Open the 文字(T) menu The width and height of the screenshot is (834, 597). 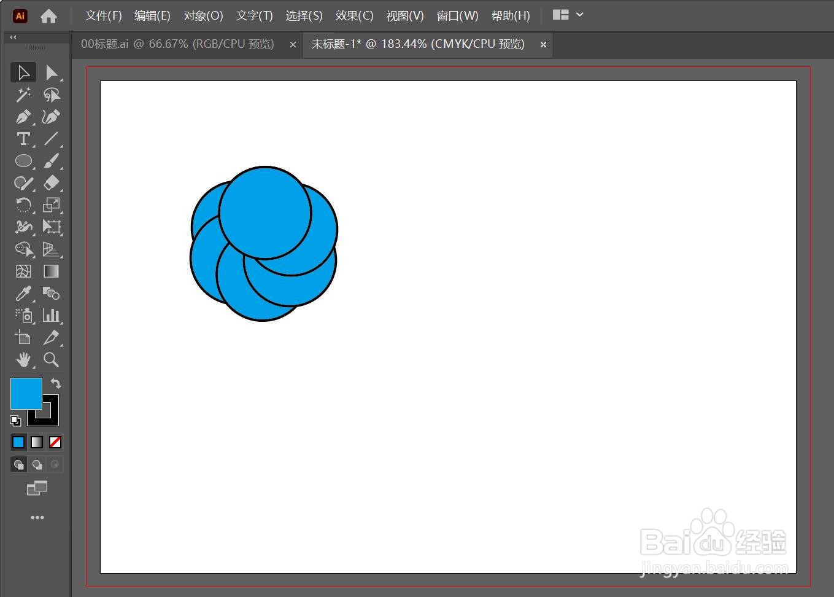tap(254, 15)
